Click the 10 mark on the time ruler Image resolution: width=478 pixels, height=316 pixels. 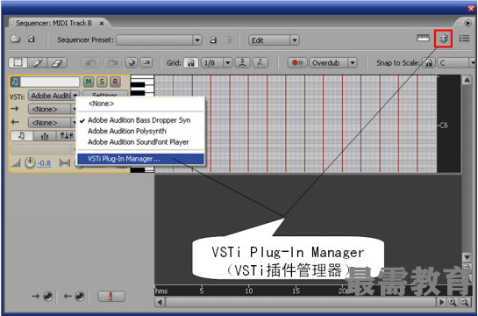click(249, 291)
